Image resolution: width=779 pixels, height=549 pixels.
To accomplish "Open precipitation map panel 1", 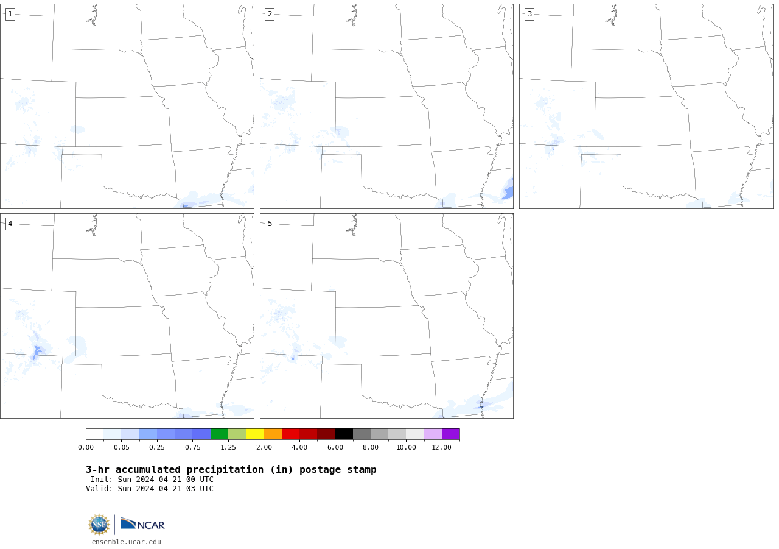I will click(127, 106).
